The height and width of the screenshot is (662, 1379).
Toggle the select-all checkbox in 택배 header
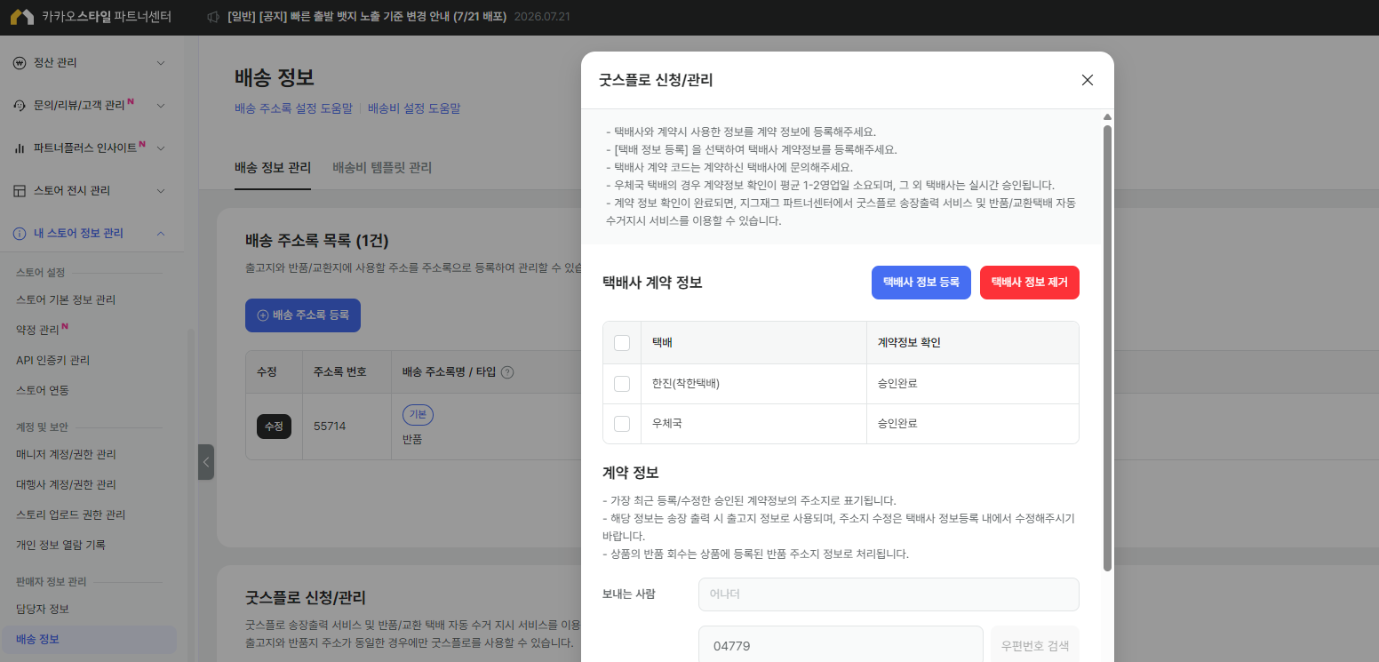pyautogui.click(x=622, y=343)
